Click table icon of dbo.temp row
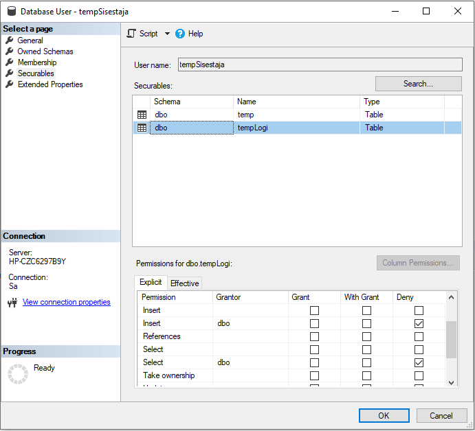 click(x=142, y=115)
